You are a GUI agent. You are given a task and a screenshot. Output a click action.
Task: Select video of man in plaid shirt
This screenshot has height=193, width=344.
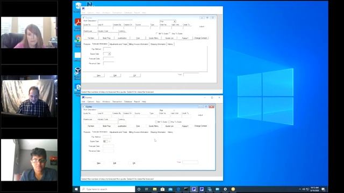pyautogui.click(x=29, y=96)
